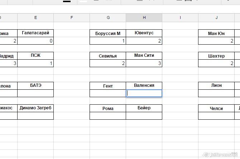The height and width of the screenshot is (159, 240).
Task: Click the Ман Сити cell
Action: coord(144,56)
